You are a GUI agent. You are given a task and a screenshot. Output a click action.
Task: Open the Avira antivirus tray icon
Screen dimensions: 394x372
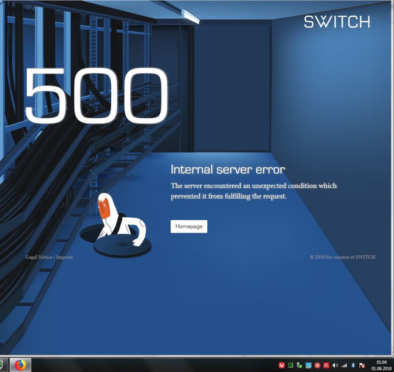(x=326, y=365)
